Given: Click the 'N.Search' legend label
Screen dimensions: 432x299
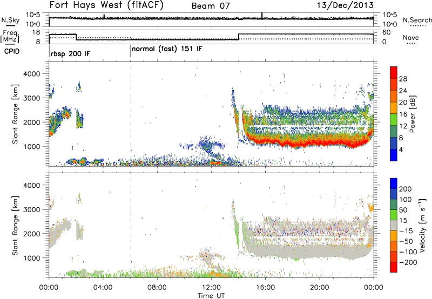Looking at the screenshot, I should tap(417, 20).
